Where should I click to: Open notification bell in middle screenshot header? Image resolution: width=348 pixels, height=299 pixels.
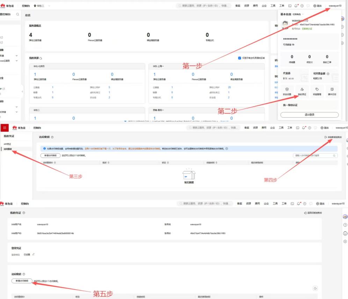pyautogui.click(x=303, y=128)
